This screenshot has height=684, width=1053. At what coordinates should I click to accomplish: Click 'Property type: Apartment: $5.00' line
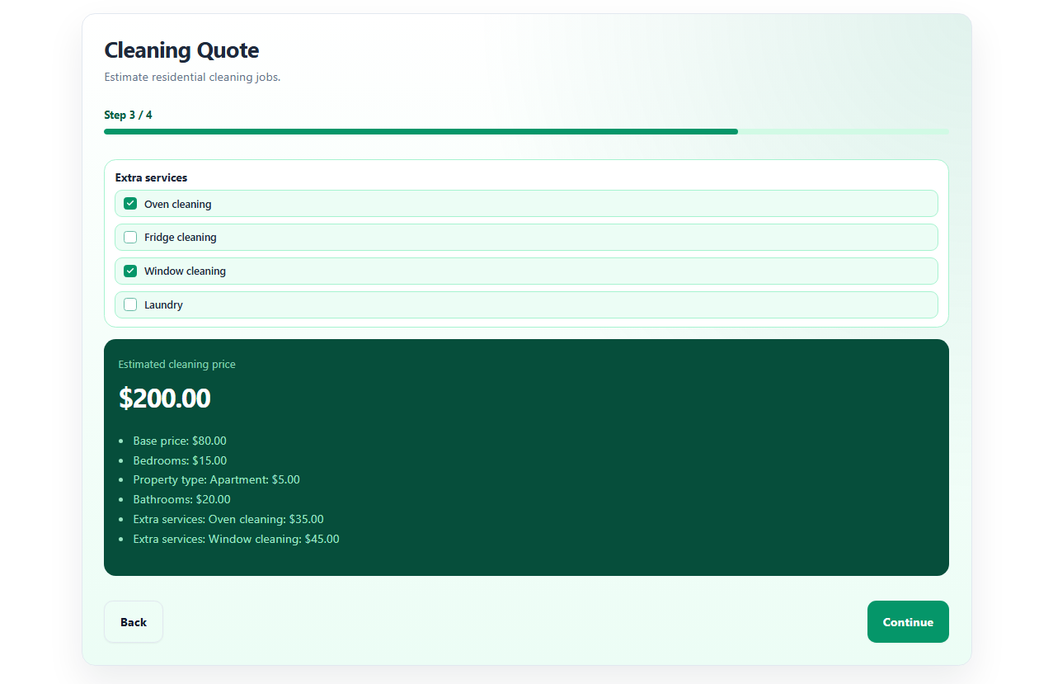pos(216,479)
